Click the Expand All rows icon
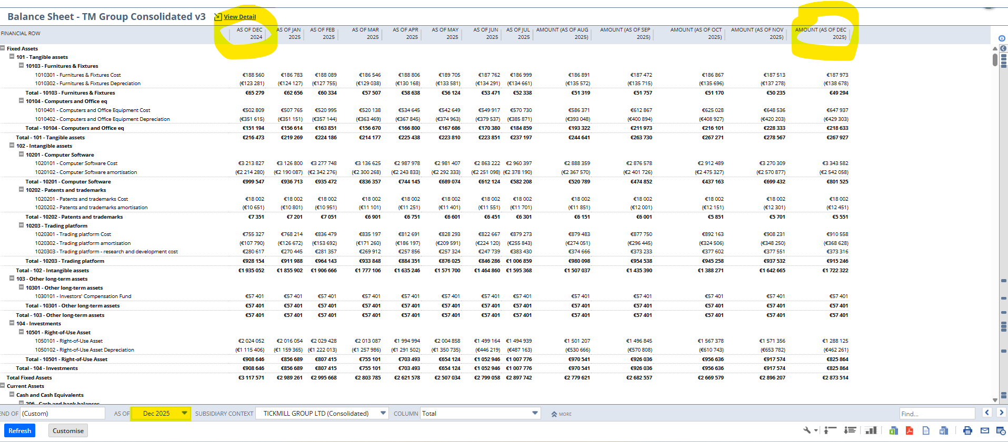This screenshot has height=442, width=1008. tap(850, 430)
